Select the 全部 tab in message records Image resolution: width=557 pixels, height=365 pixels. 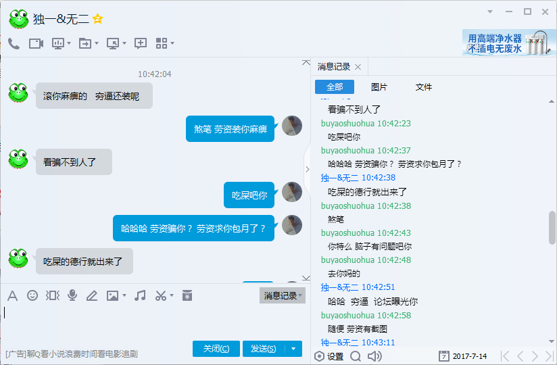(x=335, y=87)
